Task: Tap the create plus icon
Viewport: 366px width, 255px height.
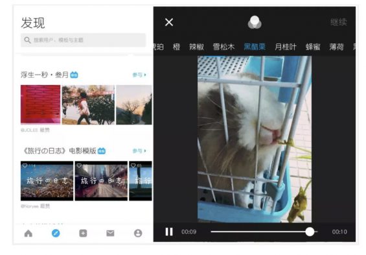Action: 83,233
